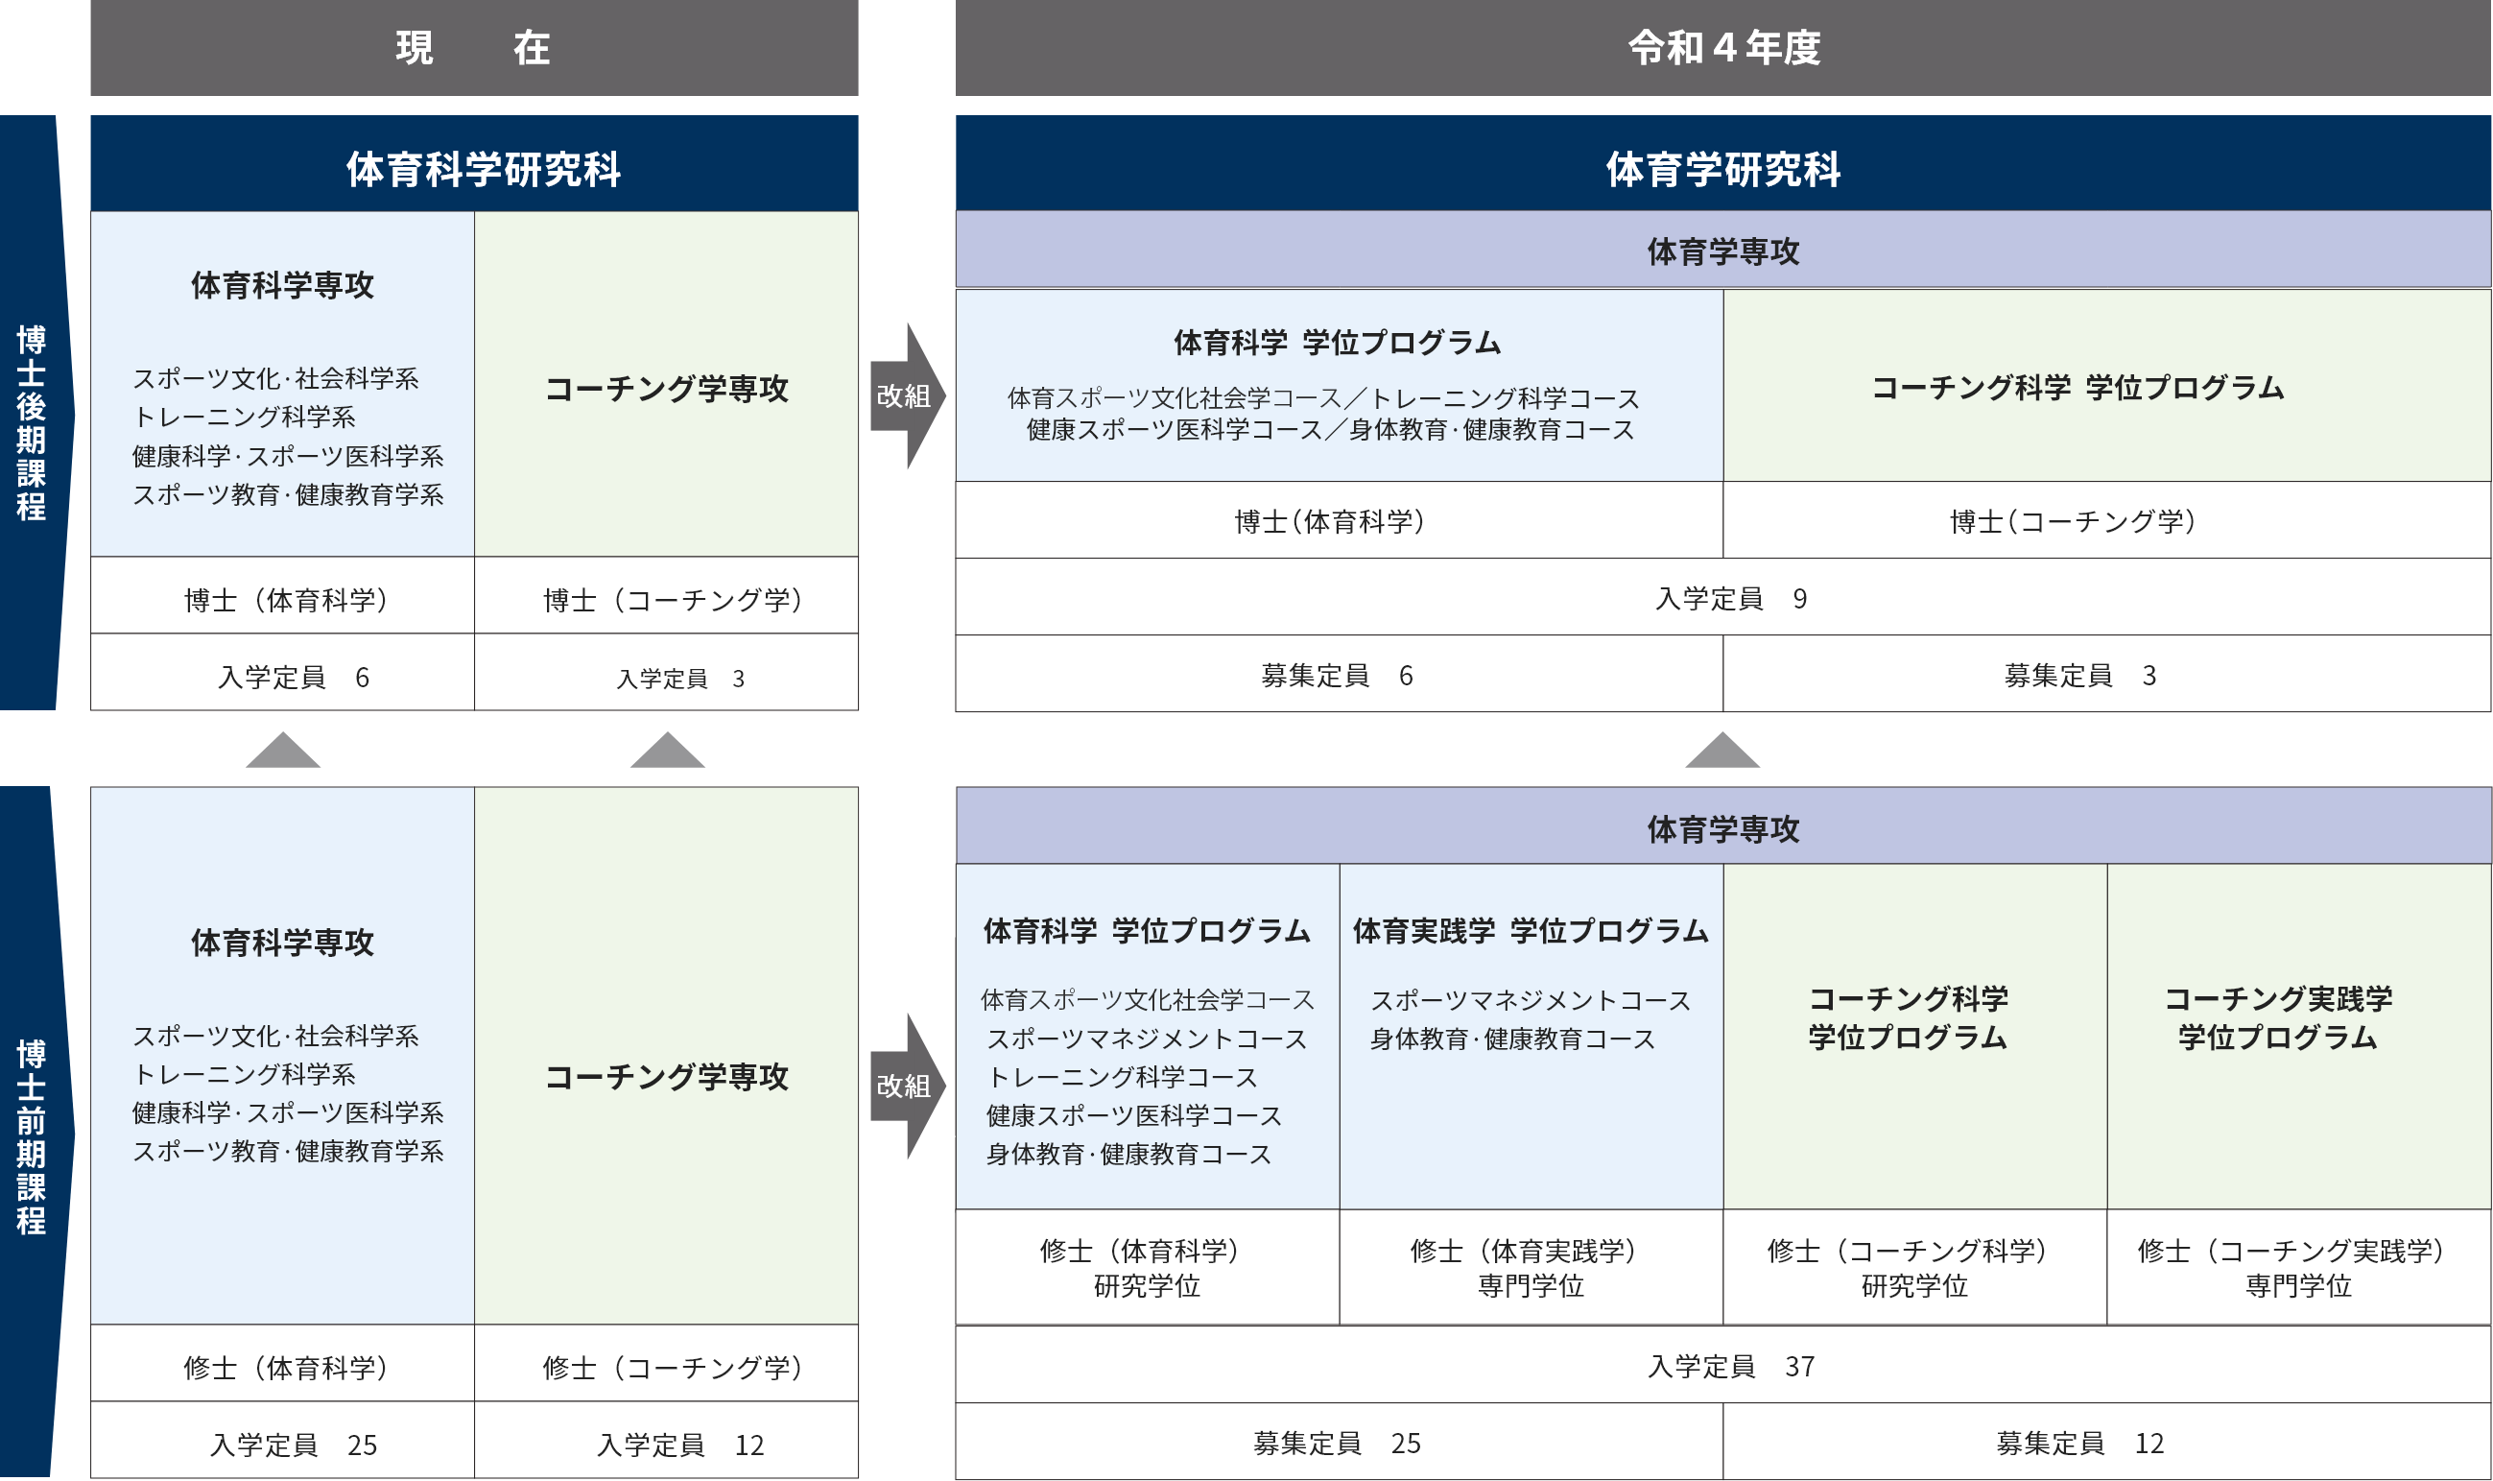2493x1481 pixels.
Task: Click the upward triangle below 入学定員 3
Action: pyautogui.click(x=668, y=751)
